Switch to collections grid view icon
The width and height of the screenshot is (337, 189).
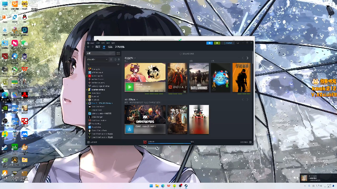pos(118,53)
